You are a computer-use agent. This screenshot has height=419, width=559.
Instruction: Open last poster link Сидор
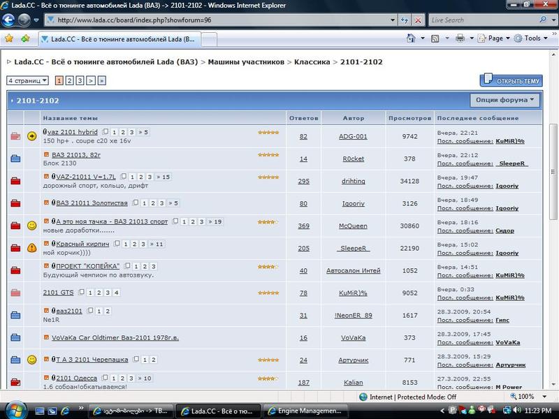point(504,230)
